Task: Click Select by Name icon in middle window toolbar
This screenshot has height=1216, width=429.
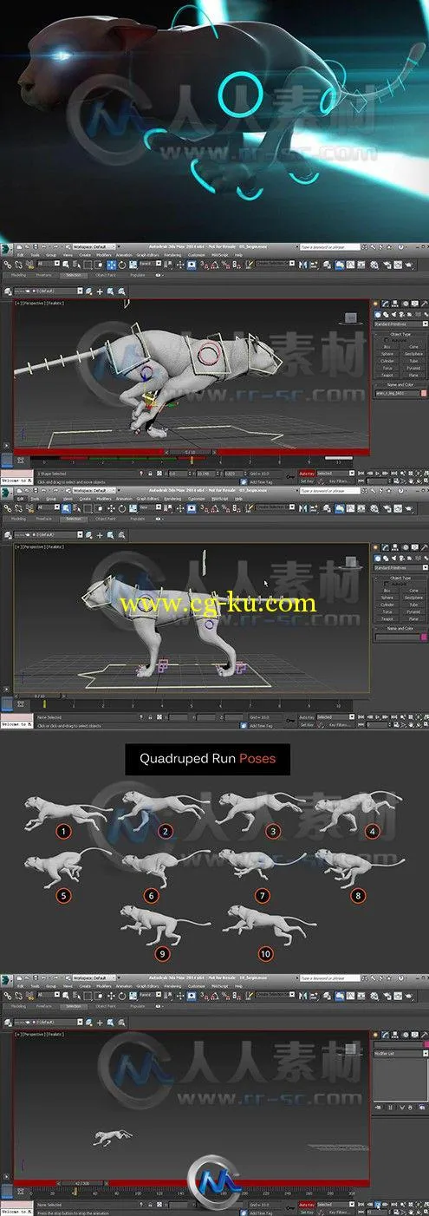Action: pyautogui.click(x=77, y=507)
